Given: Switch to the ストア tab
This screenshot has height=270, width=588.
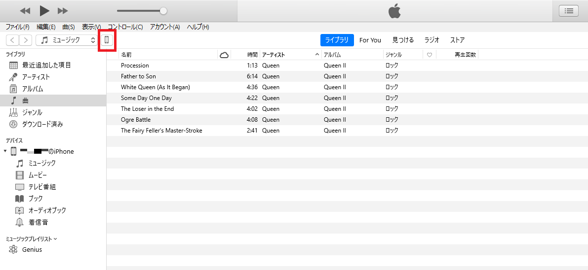Looking at the screenshot, I should (x=458, y=40).
